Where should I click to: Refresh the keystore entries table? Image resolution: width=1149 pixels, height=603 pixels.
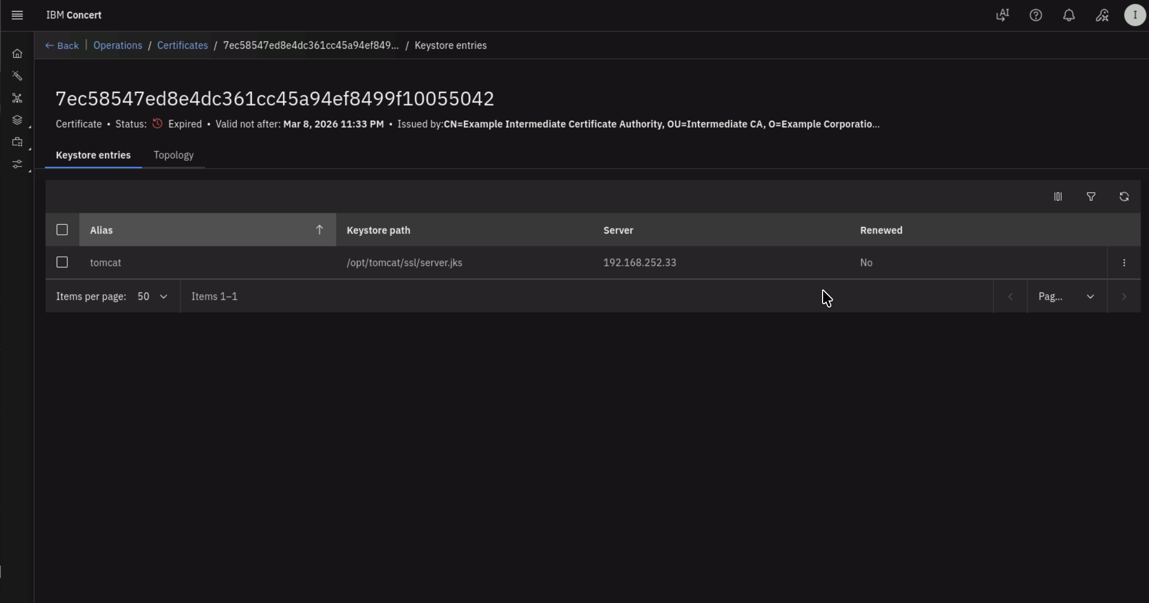[1124, 196]
